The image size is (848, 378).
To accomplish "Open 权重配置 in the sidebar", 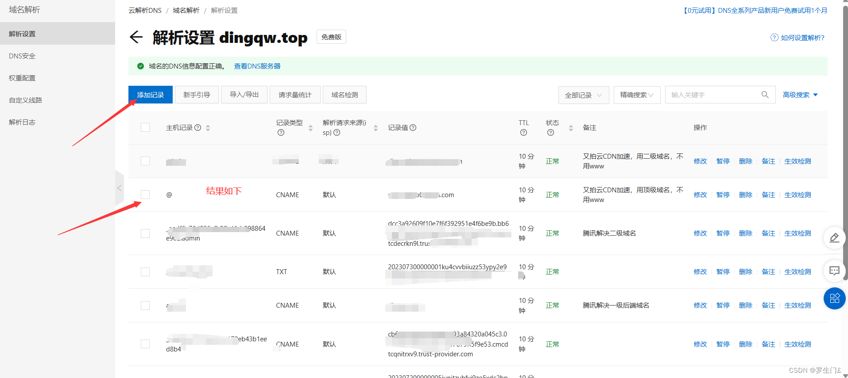I will click(x=58, y=78).
